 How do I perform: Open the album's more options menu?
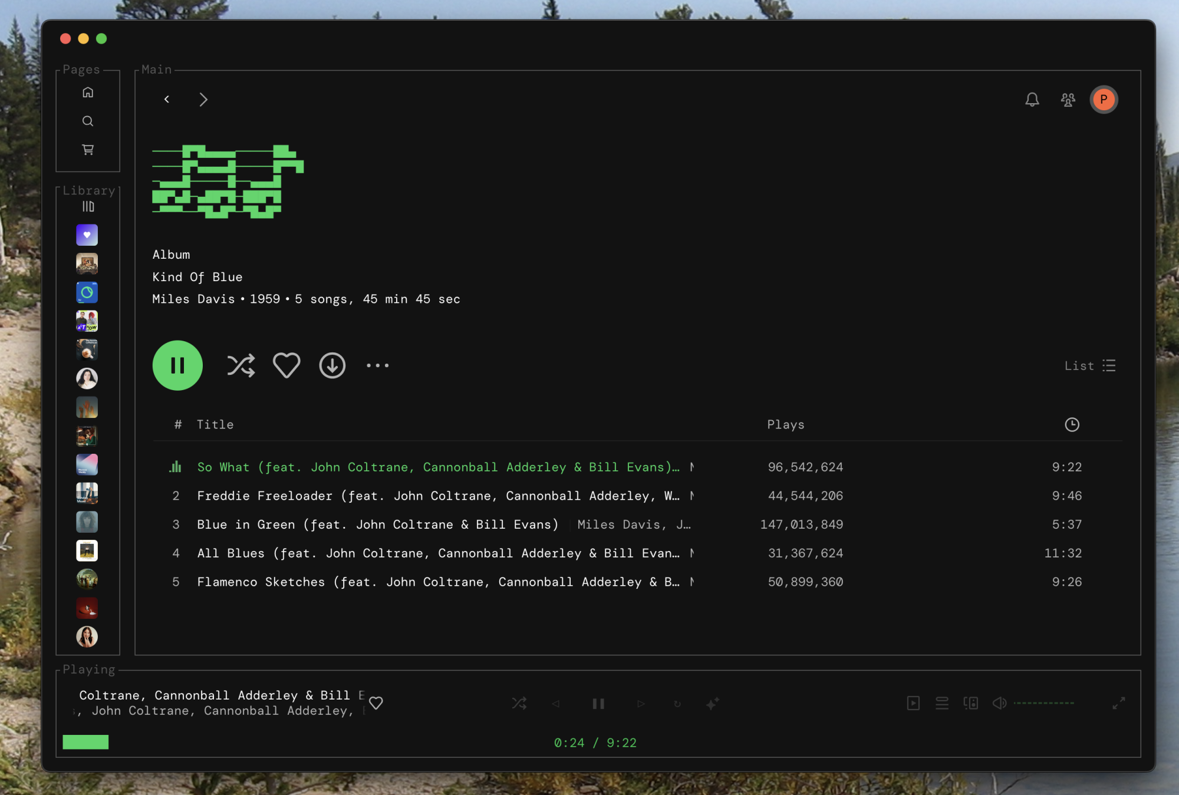click(377, 365)
